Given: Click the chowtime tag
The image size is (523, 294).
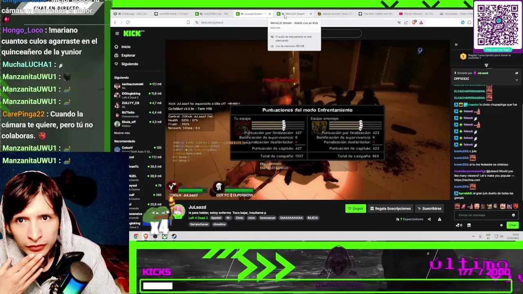Looking at the screenshot, I should (219, 224).
